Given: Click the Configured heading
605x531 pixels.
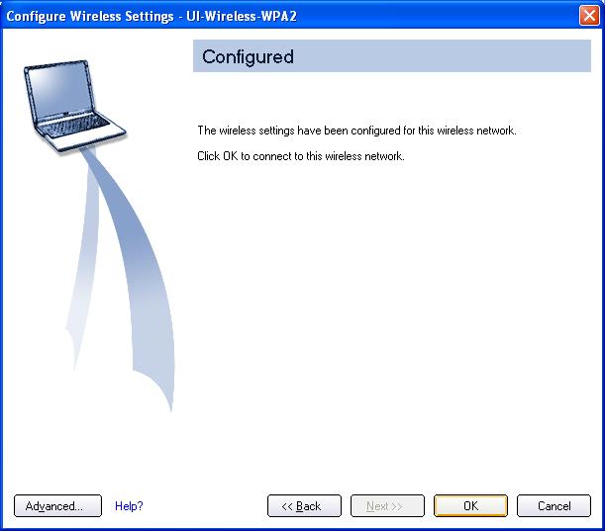Looking at the screenshot, I should (x=248, y=56).
